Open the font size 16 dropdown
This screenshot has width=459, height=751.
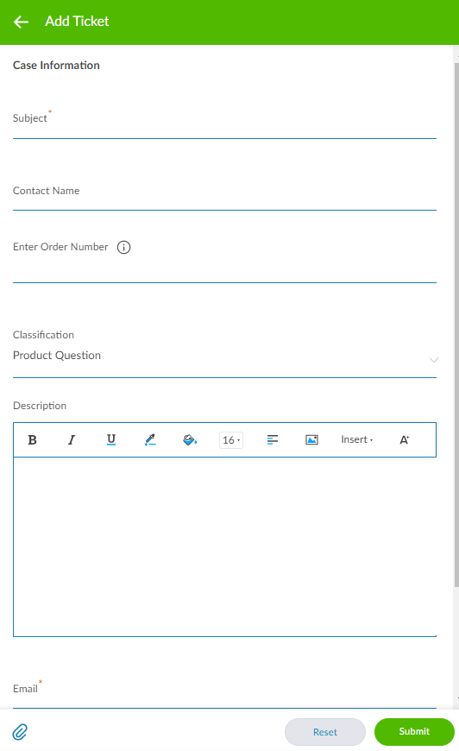click(231, 439)
